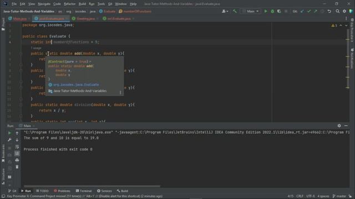Open the File menu
355x199 pixels.
pyautogui.click(x=14, y=4)
